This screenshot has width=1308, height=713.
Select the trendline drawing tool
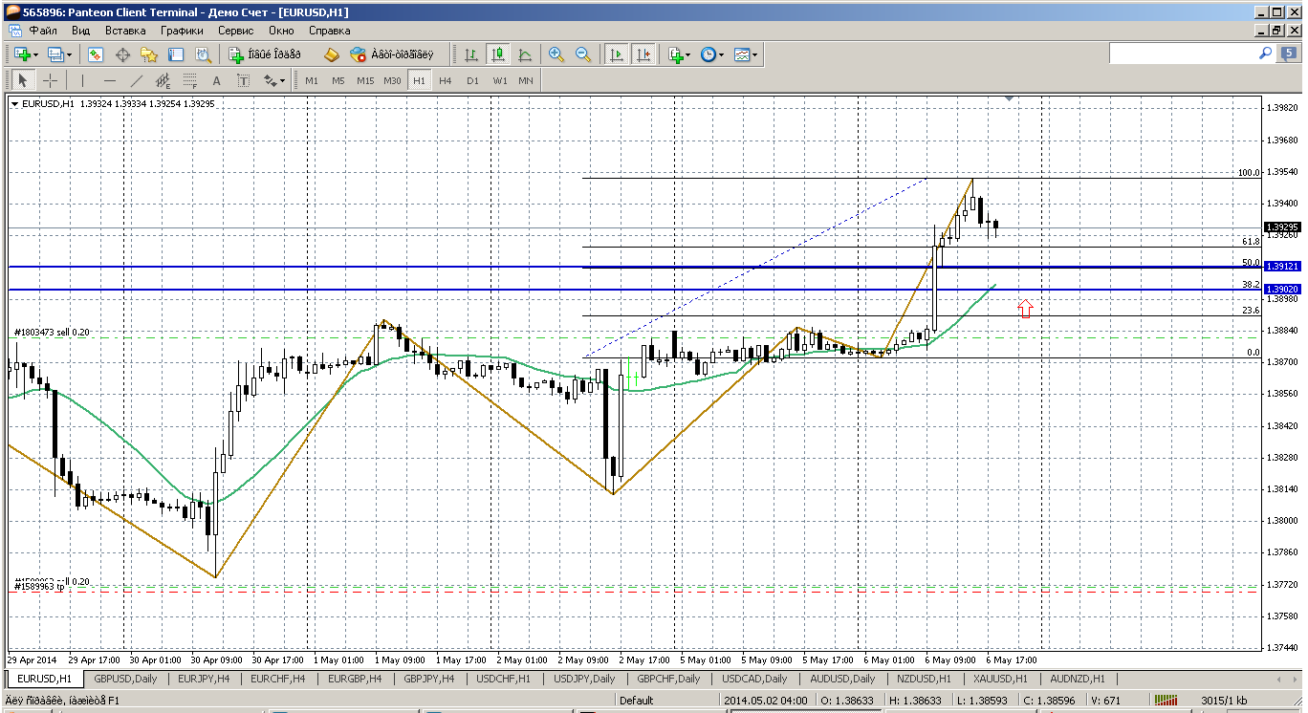pyautogui.click(x=137, y=80)
